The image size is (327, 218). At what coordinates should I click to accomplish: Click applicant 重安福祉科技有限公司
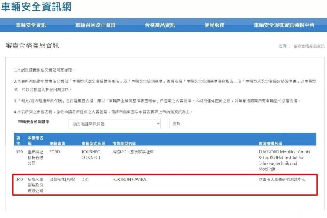coord(35,158)
